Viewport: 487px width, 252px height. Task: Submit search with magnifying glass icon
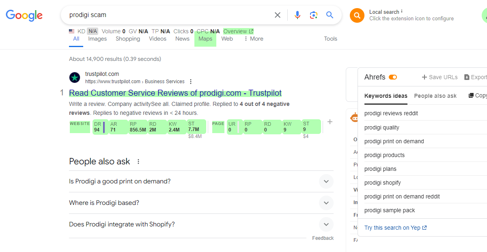pyautogui.click(x=330, y=15)
